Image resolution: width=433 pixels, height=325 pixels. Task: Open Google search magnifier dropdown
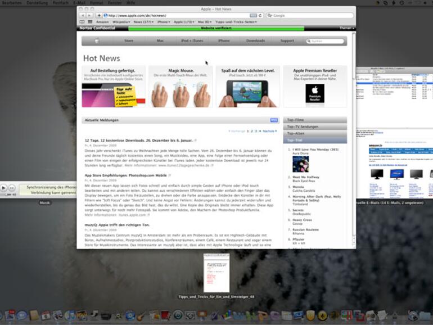point(269,16)
